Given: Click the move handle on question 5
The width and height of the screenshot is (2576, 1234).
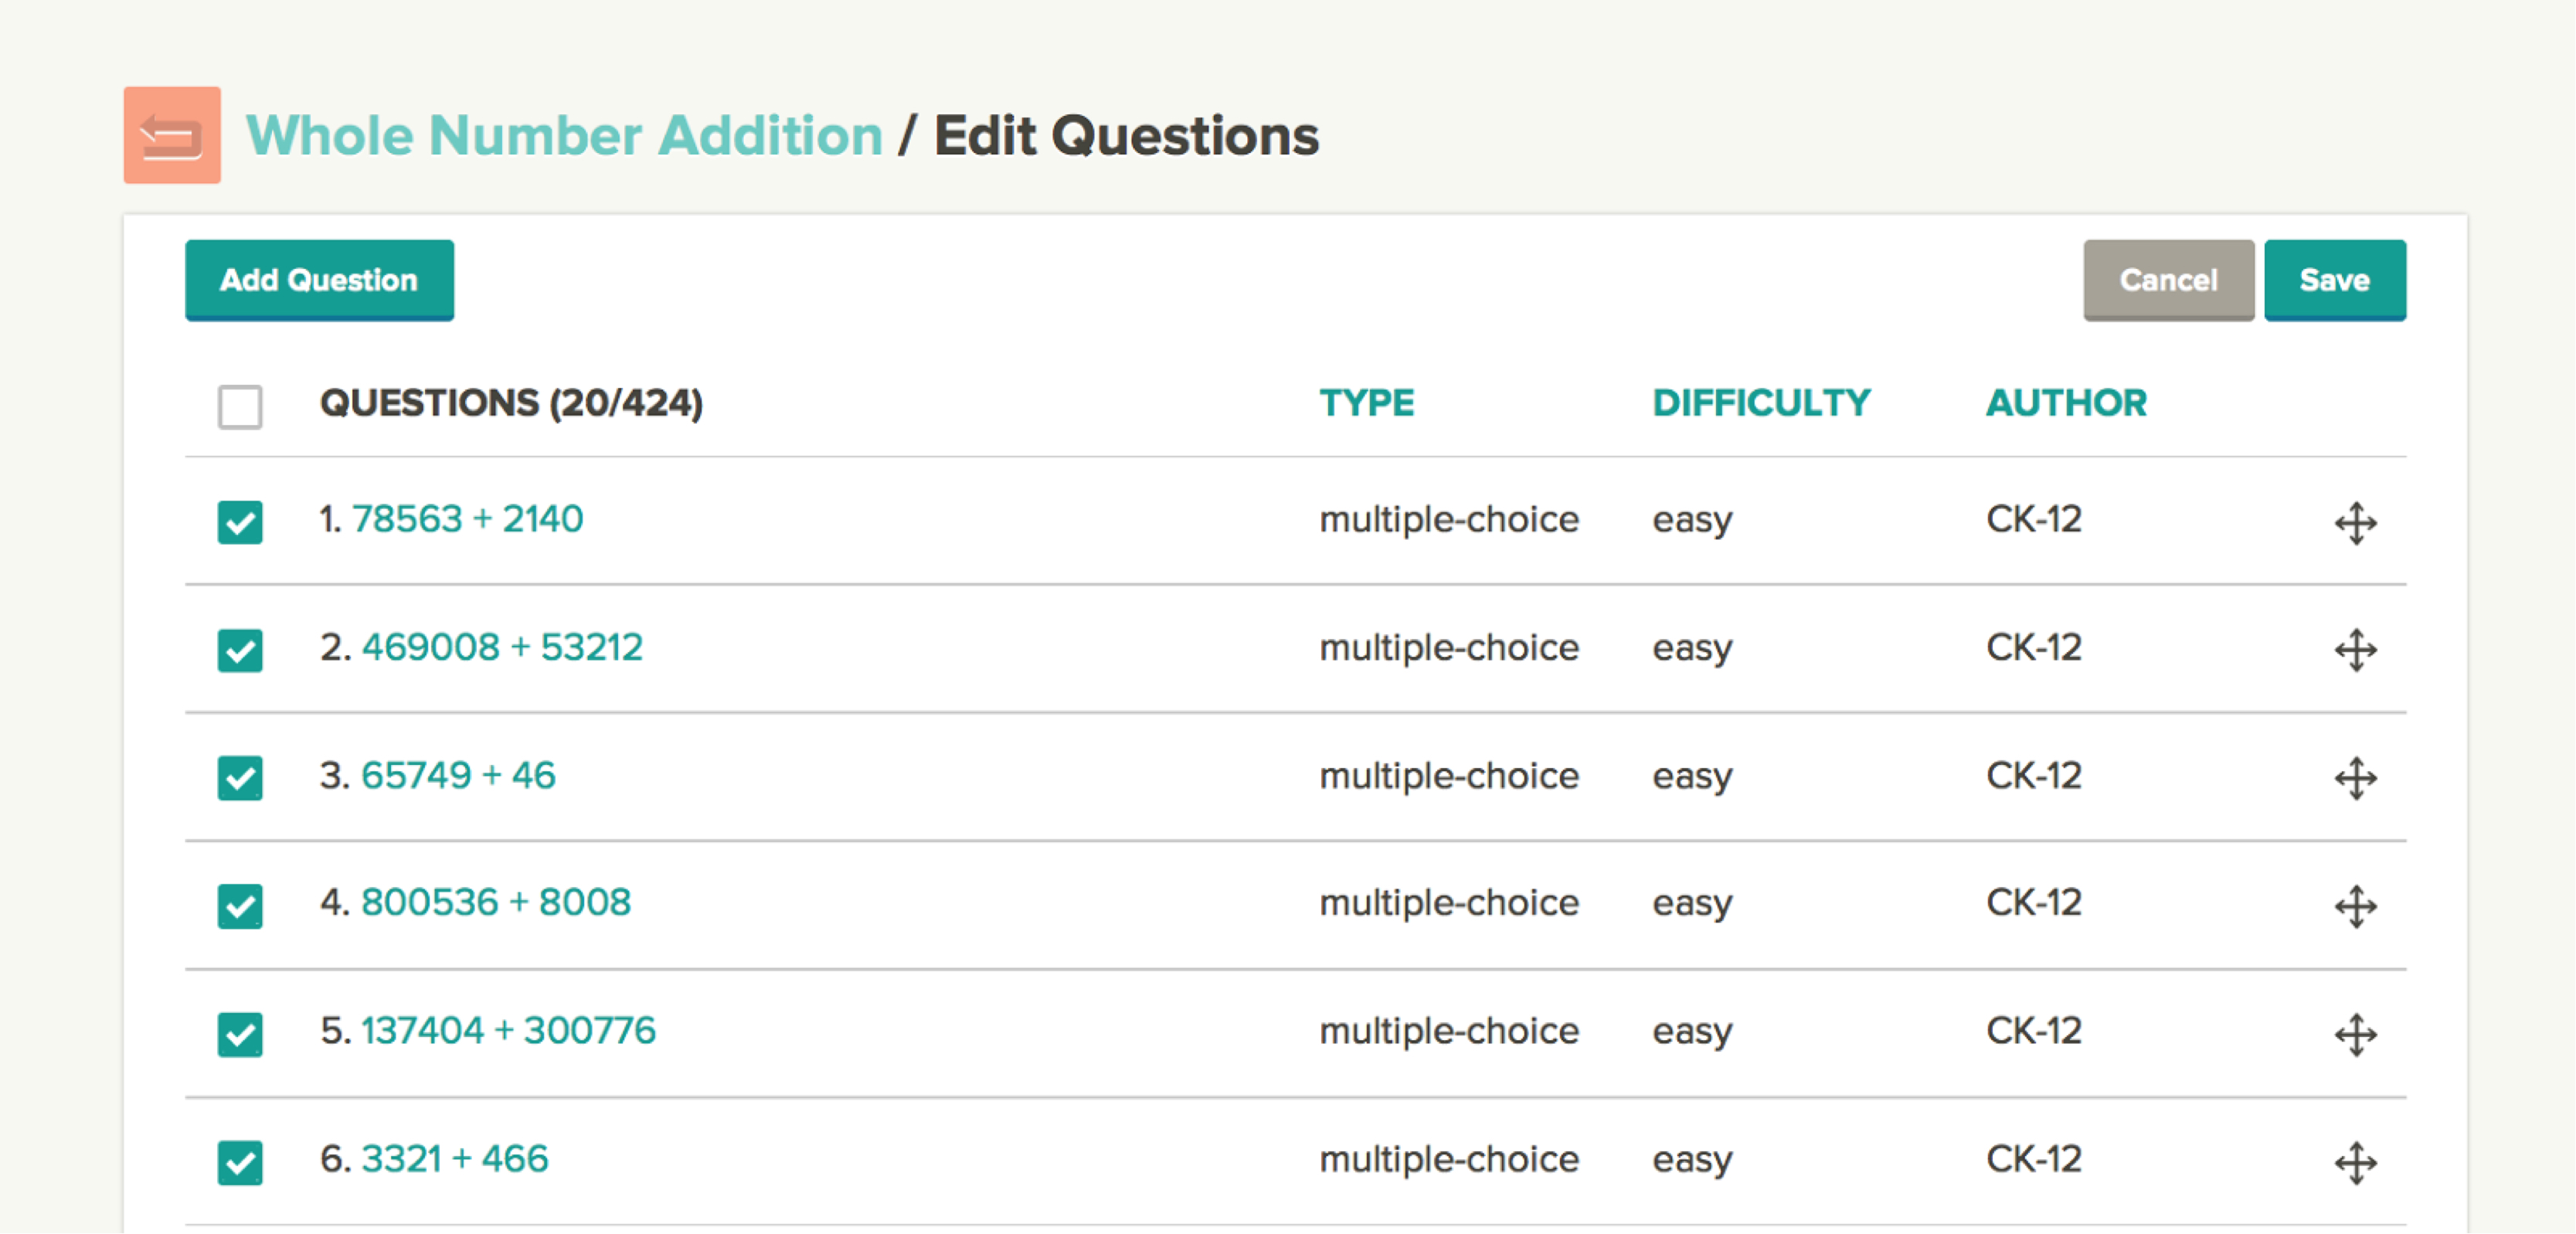Looking at the screenshot, I should (2355, 1034).
